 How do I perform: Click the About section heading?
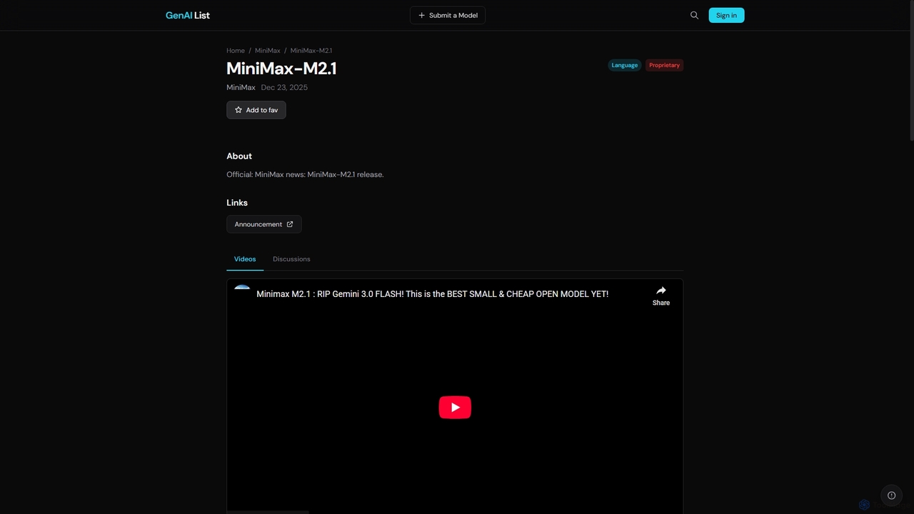(x=239, y=156)
